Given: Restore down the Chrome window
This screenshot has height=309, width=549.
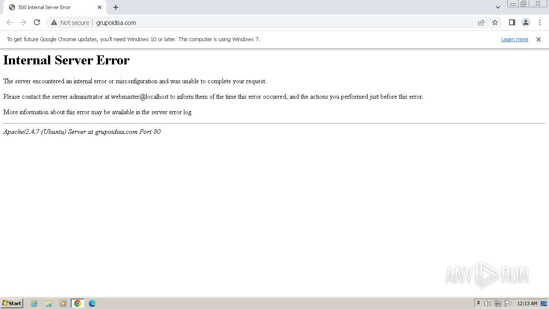Looking at the screenshot, I should point(524,4).
